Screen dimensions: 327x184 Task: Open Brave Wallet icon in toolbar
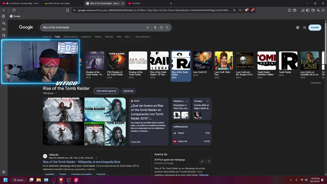313,10
